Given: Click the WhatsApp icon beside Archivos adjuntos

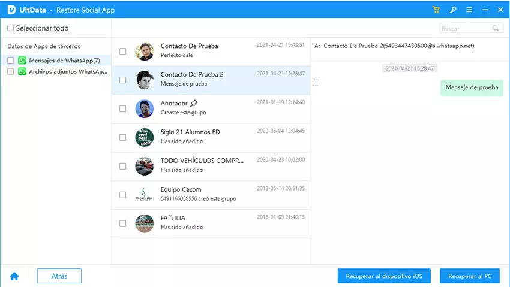Looking at the screenshot, I should click(x=22, y=71).
